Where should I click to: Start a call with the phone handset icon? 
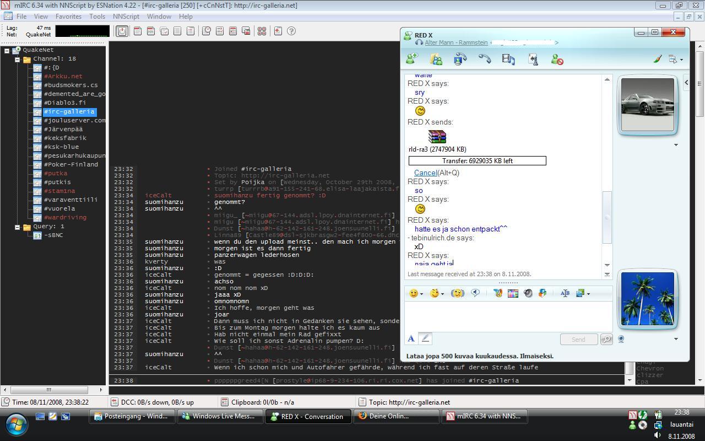pyautogui.click(x=484, y=59)
